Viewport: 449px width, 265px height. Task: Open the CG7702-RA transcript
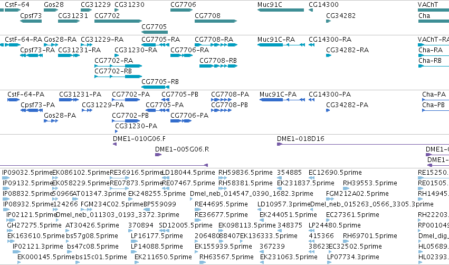coord(118,66)
